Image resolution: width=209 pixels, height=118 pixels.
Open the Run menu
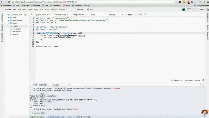[41, 10]
